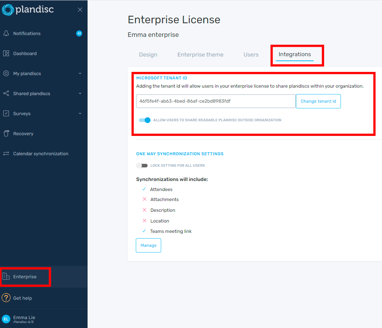Click the Attendees check mark icon
382x328 pixels.
144,189
